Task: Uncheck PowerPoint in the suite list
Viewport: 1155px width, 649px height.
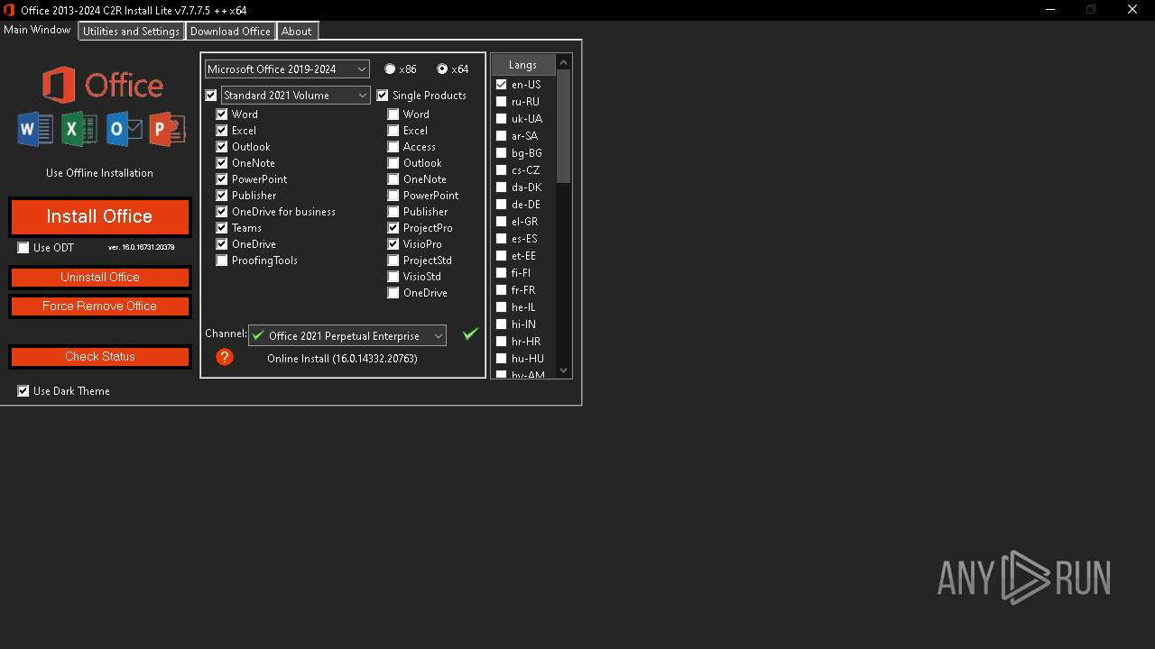Action: tap(222, 179)
